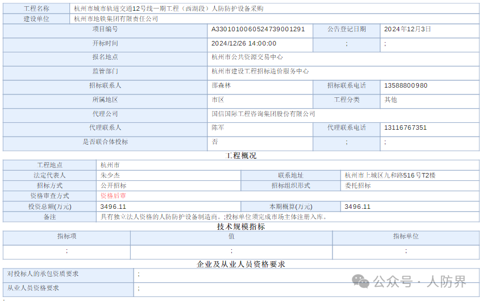Click the red 资格后审 text
This screenshot has height=301, width=482.
[114, 196]
